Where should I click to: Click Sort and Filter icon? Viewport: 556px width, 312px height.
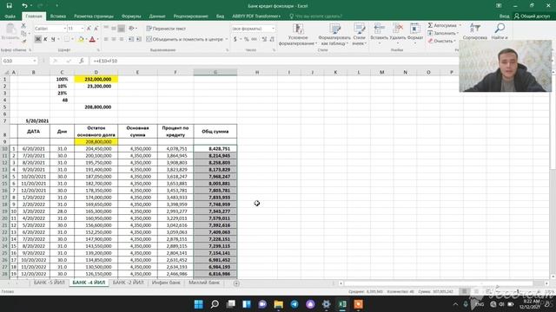click(x=474, y=29)
